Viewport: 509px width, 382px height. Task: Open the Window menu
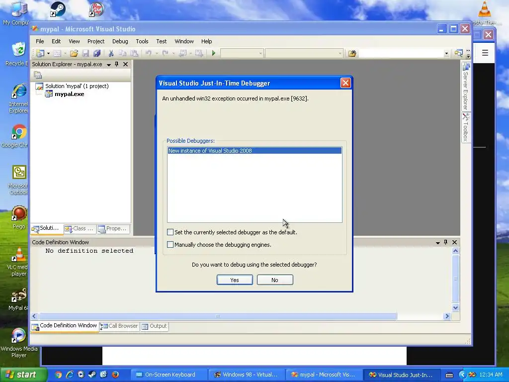click(184, 41)
